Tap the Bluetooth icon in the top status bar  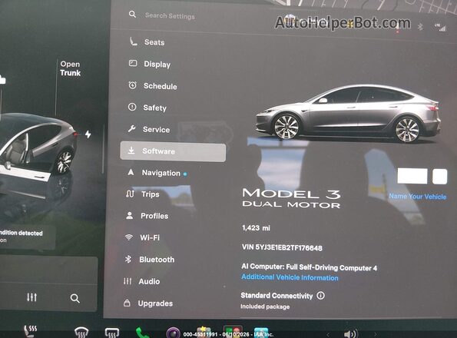[x=420, y=27]
